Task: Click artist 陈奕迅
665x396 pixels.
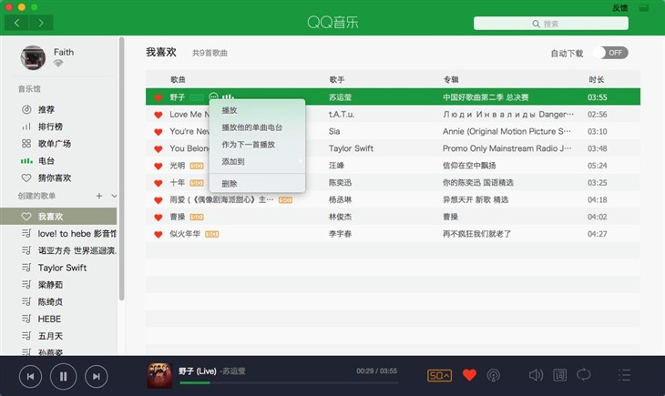Action: pos(340,183)
